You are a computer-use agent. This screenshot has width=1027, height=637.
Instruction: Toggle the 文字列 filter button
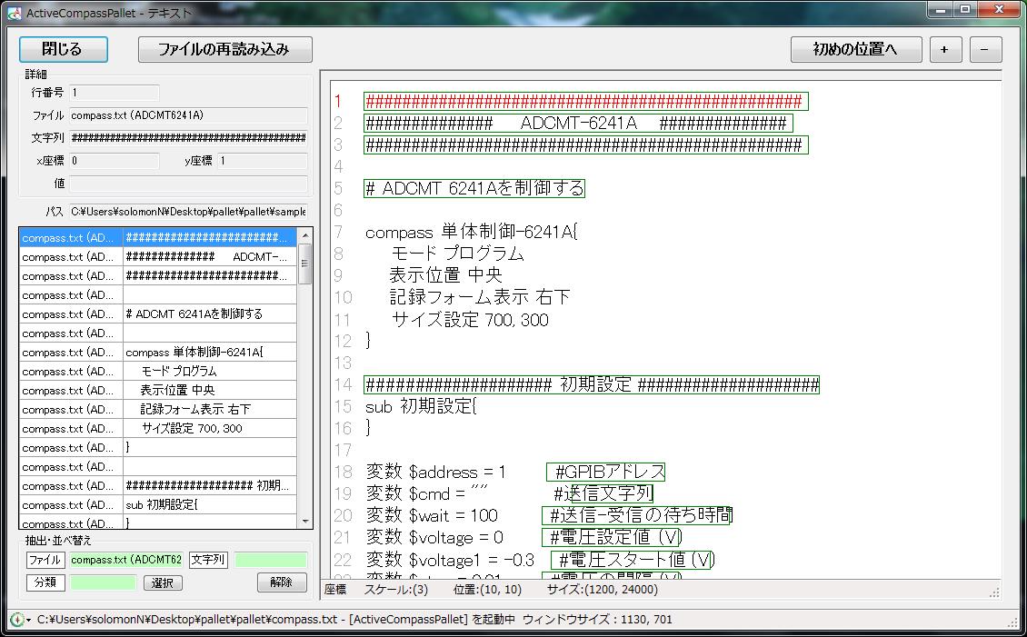(x=208, y=560)
